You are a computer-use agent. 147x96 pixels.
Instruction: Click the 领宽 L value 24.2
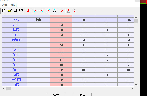pos(106,35)
